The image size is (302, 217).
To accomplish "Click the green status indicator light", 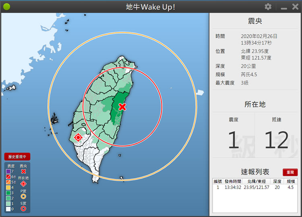I will click(x=6, y=7).
